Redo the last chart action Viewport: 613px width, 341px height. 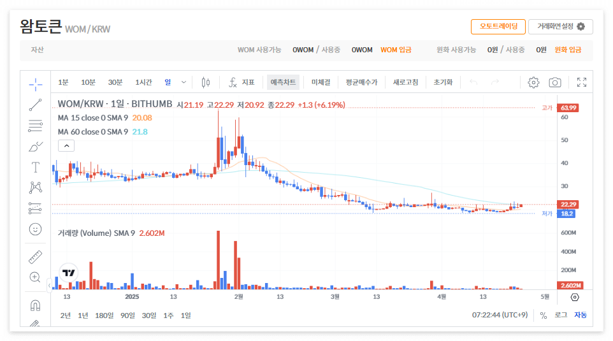(x=495, y=82)
